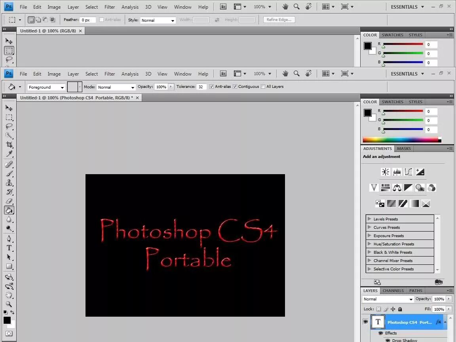Viewport: 456px width, 342px height.
Task: Open Mode dropdown in Paint Bucket options
Action: (x=116, y=87)
